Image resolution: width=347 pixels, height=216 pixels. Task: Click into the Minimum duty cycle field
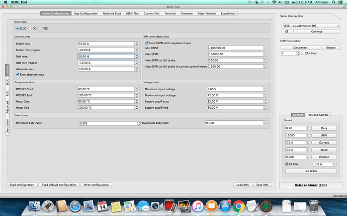click(x=108, y=123)
